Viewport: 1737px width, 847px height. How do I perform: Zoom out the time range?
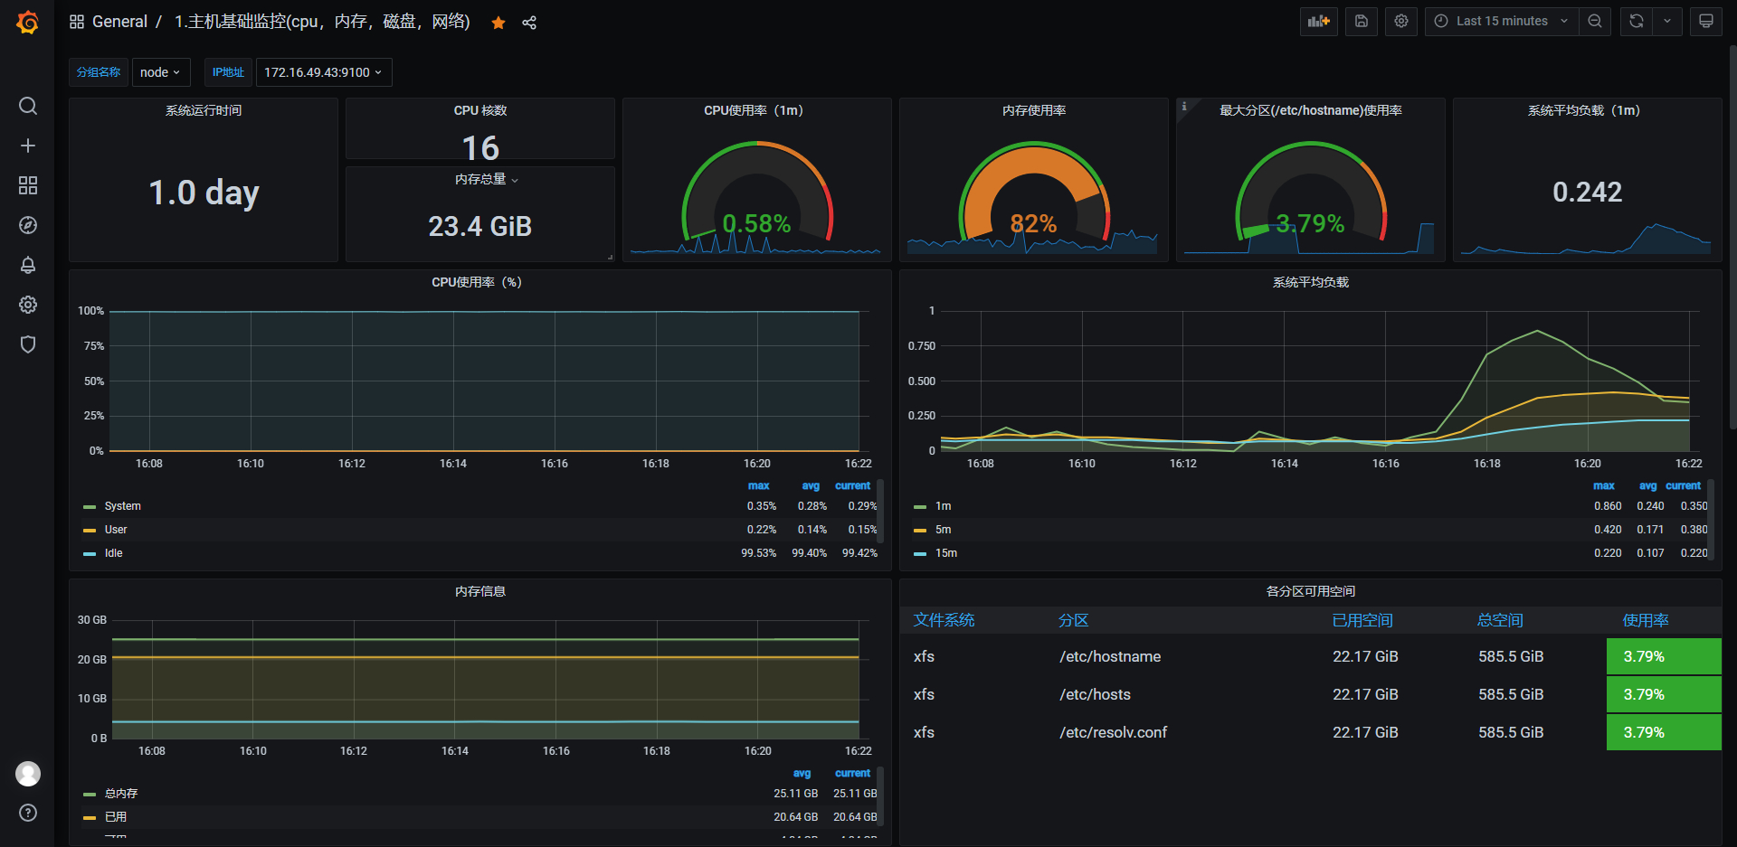pyautogui.click(x=1595, y=21)
